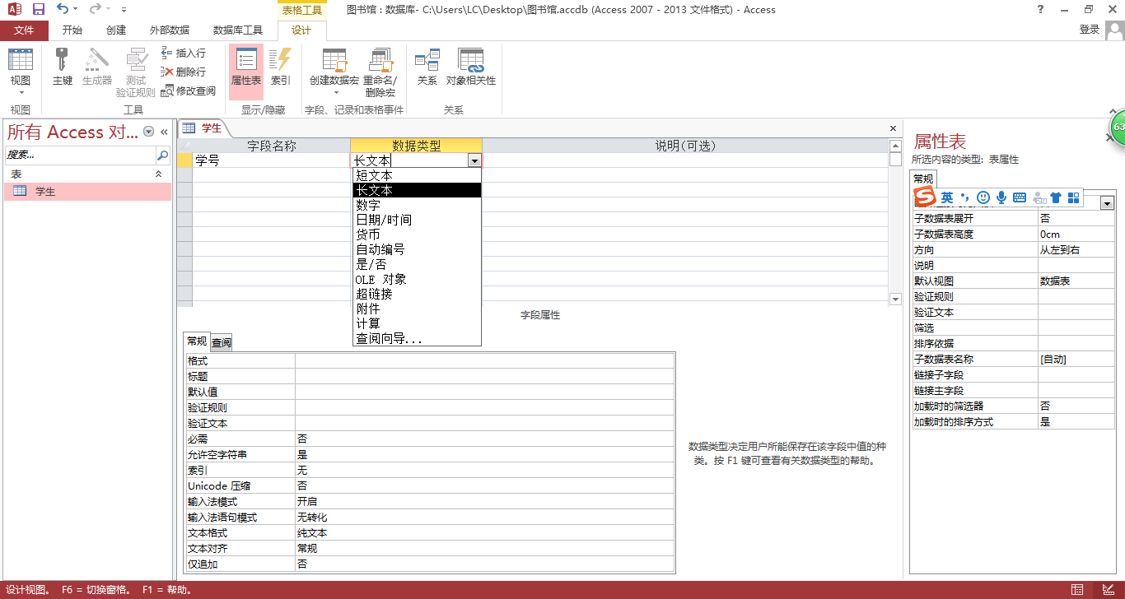Click the 输入法模式 value 开启
Image resolution: width=1125 pixels, height=599 pixels.
[x=485, y=501]
